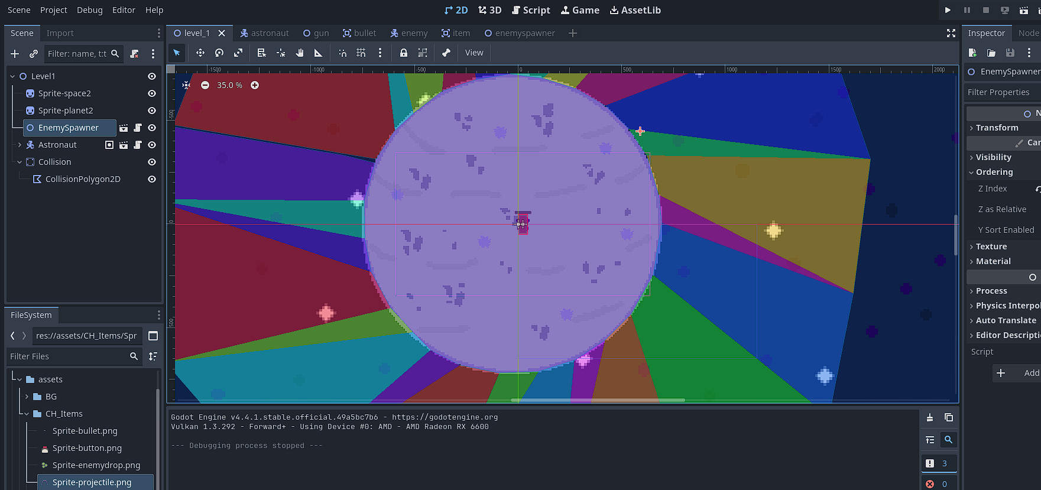Open the View menu button in the viewport toolbar
This screenshot has height=490, width=1041.
(474, 53)
